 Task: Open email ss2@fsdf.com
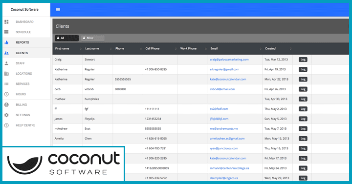tap(219, 109)
